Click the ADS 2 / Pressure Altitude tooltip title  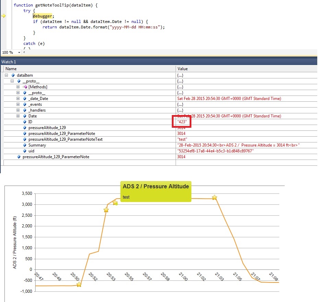pyautogui.click(x=156, y=187)
